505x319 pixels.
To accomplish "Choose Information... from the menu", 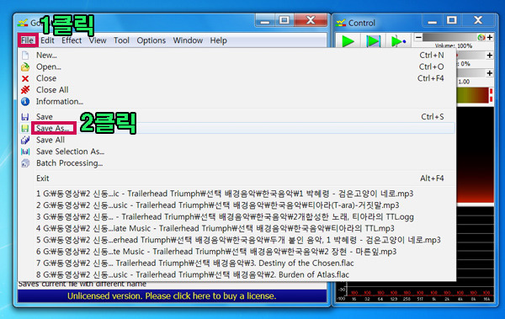I will pyautogui.click(x=237, y=102).
